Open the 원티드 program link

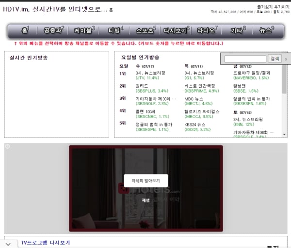(x=142, y=85)
